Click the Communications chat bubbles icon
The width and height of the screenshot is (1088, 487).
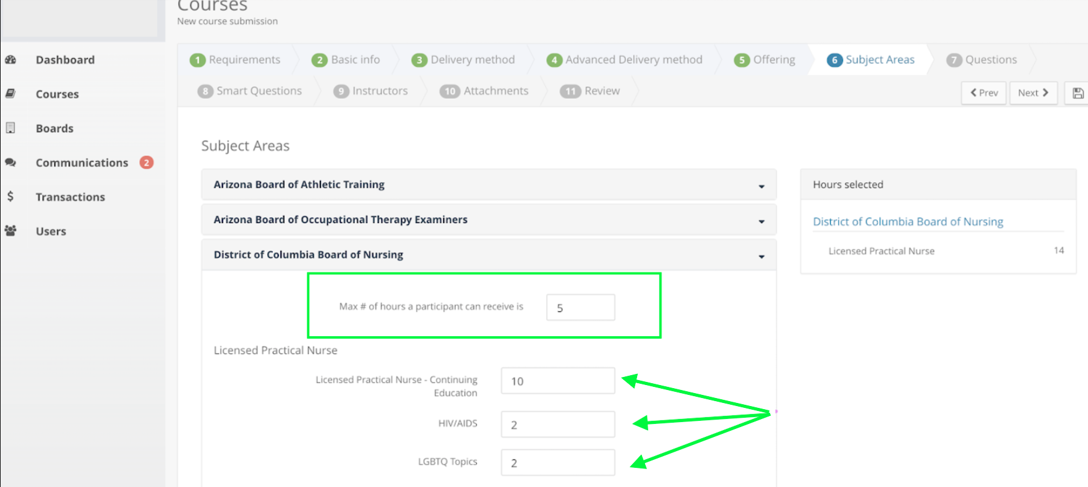pyautogui.click(x=11, y=163)
